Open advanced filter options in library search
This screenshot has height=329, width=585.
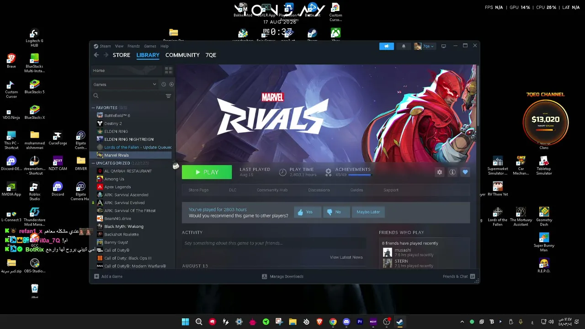(x=168, y=96)
